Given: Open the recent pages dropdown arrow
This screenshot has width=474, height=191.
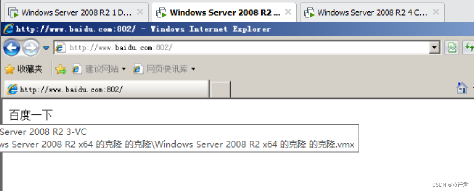Looking at the screenshot, I should tap(46, 48).
